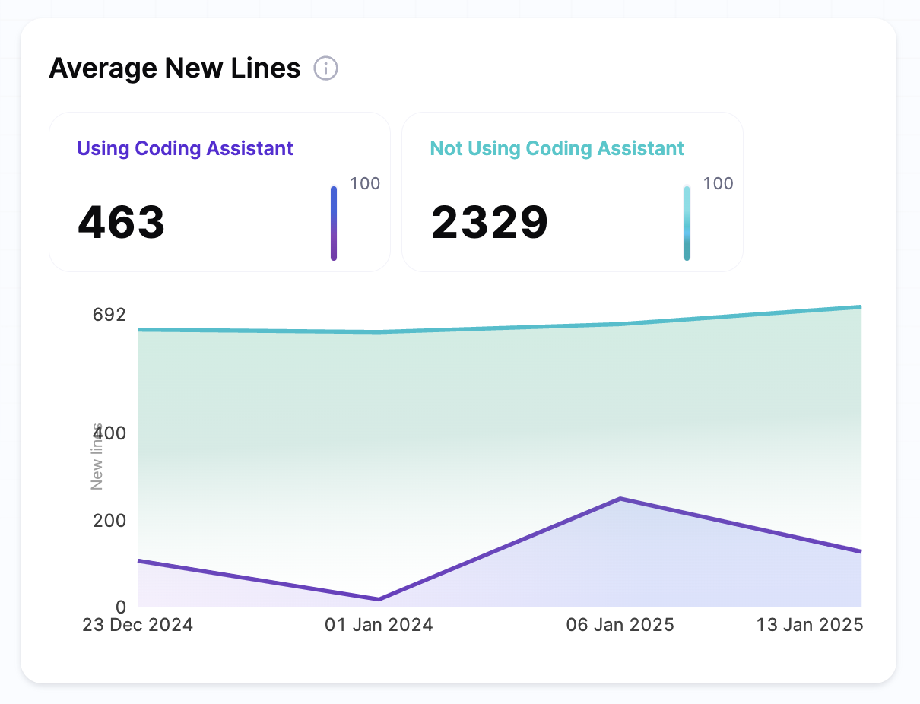
Task: Select the "Not Using Coding Assistant" label
Action: tap(557, 148)
